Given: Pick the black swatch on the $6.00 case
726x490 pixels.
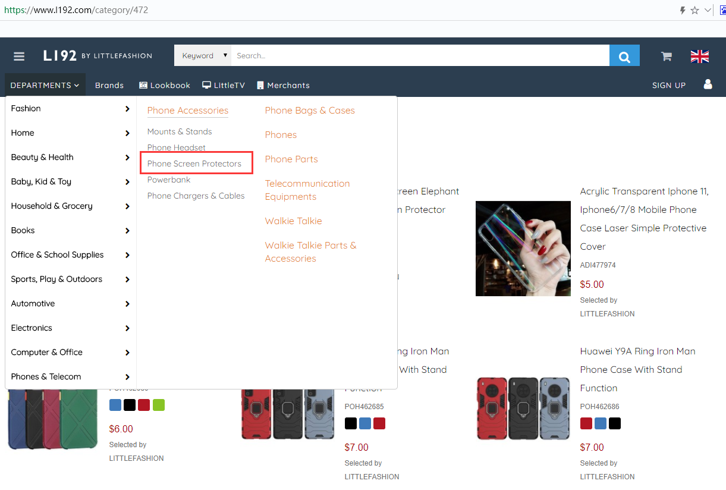Looking at the screenshot, I should tap(130, 406).
